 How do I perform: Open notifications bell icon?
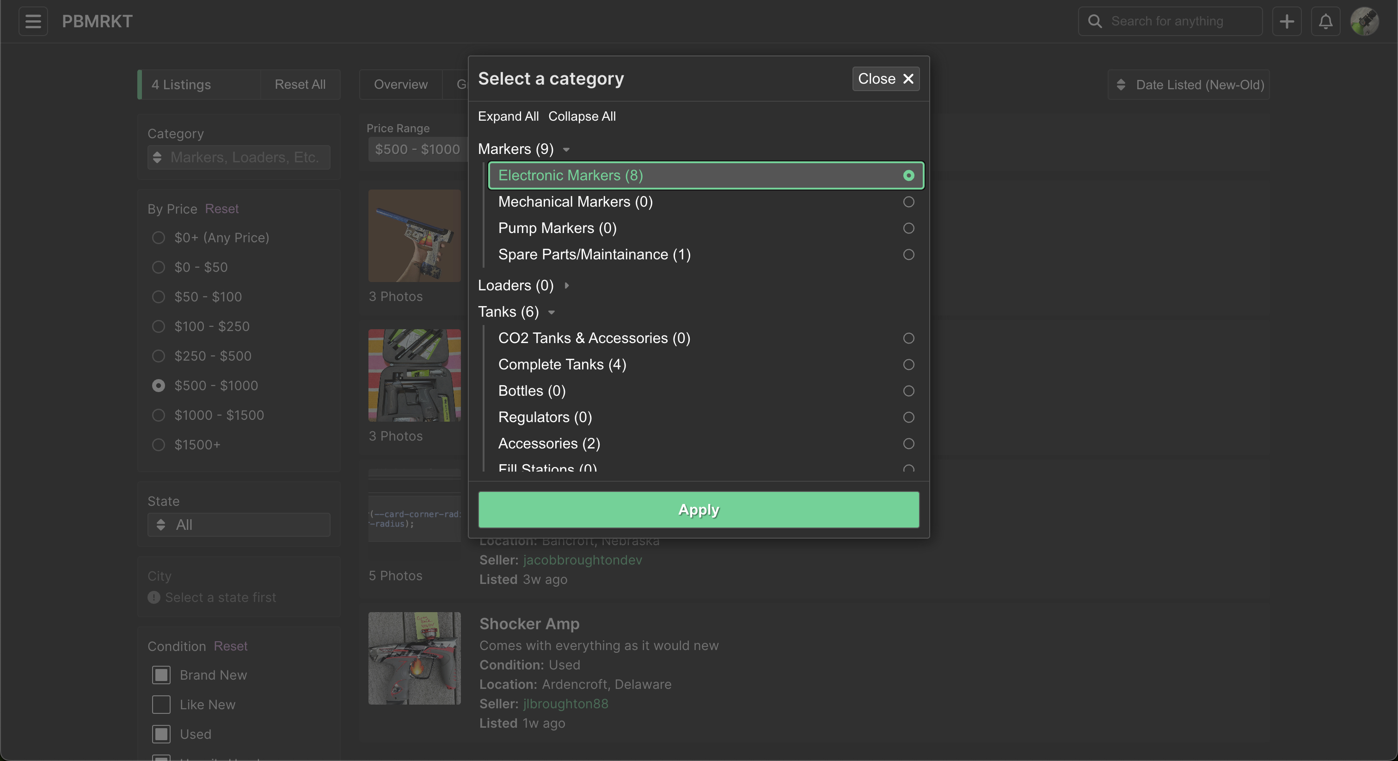(1326, 21)
